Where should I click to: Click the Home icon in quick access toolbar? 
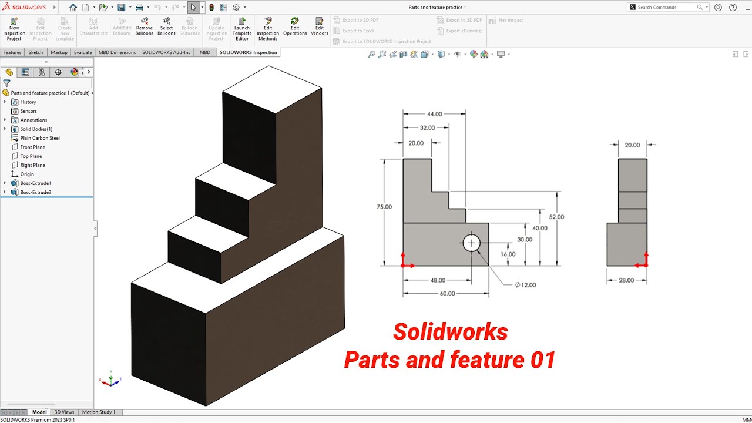73,8
